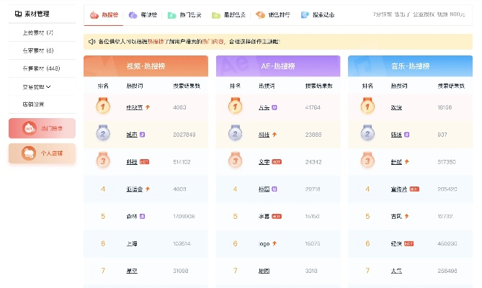Screen dimensions: 482x288
Task: Click the rising arrow beside 中秋节
Action: click(148, 107)
